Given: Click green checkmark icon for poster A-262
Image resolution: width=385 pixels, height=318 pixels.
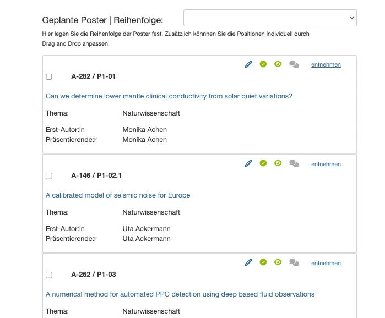Looking at the screenshot, I should click(263, 262).
